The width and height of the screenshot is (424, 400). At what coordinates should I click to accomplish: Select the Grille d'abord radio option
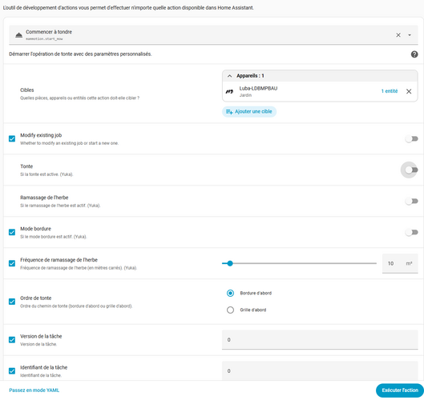230,310
